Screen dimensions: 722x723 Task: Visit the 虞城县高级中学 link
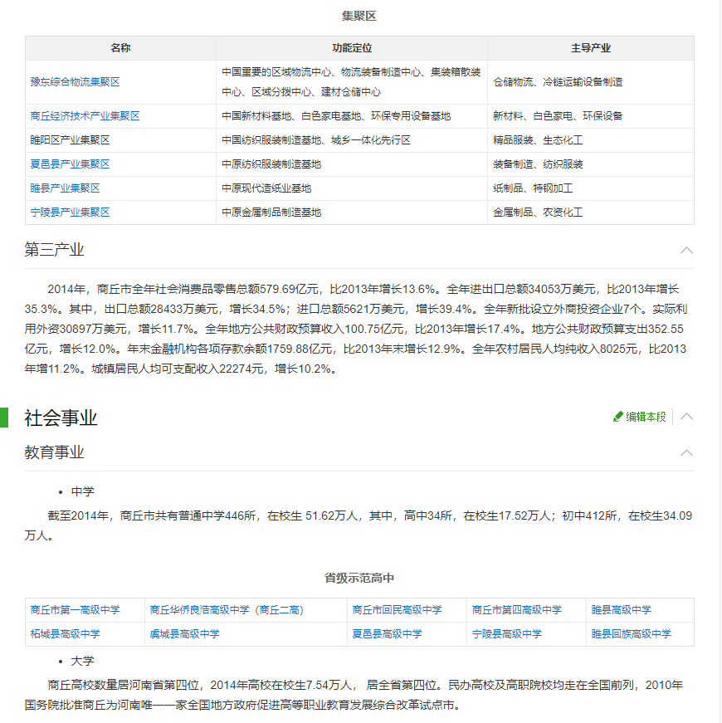[x=185, y=634]
